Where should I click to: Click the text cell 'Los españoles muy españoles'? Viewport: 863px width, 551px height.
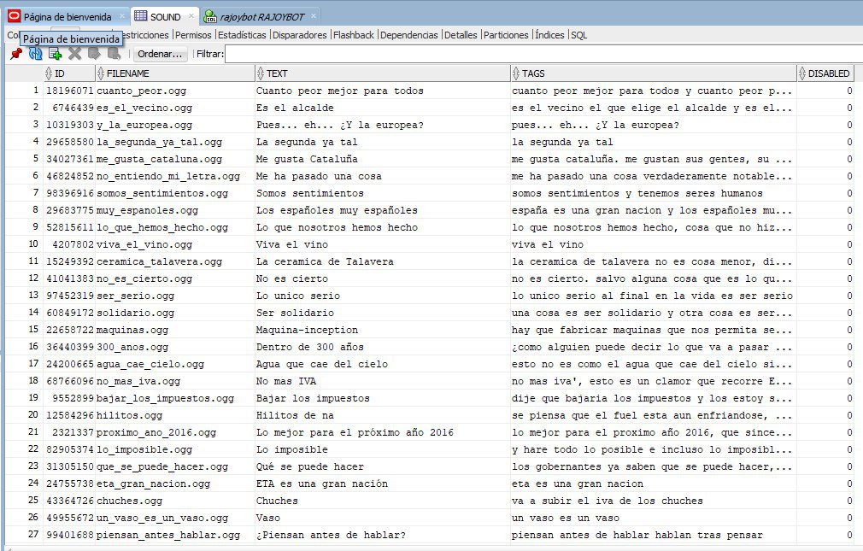coord(383,210)
